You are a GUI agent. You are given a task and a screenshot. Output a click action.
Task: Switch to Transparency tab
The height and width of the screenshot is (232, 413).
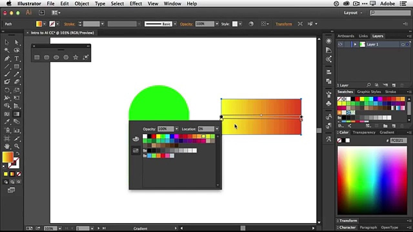point(364,132)
